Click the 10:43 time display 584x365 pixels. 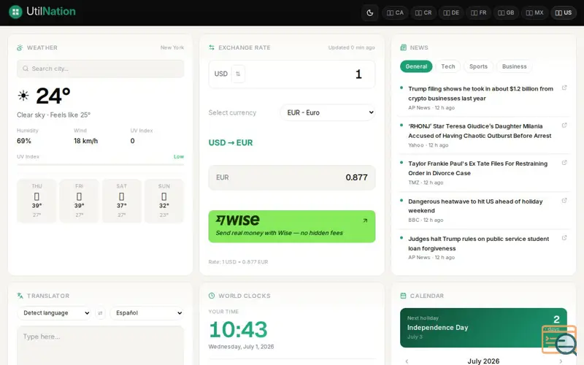coord(238,330)
